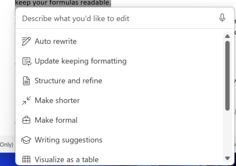
Task: Pick the "Structure and refine" entry
Action: pos(68,80)
